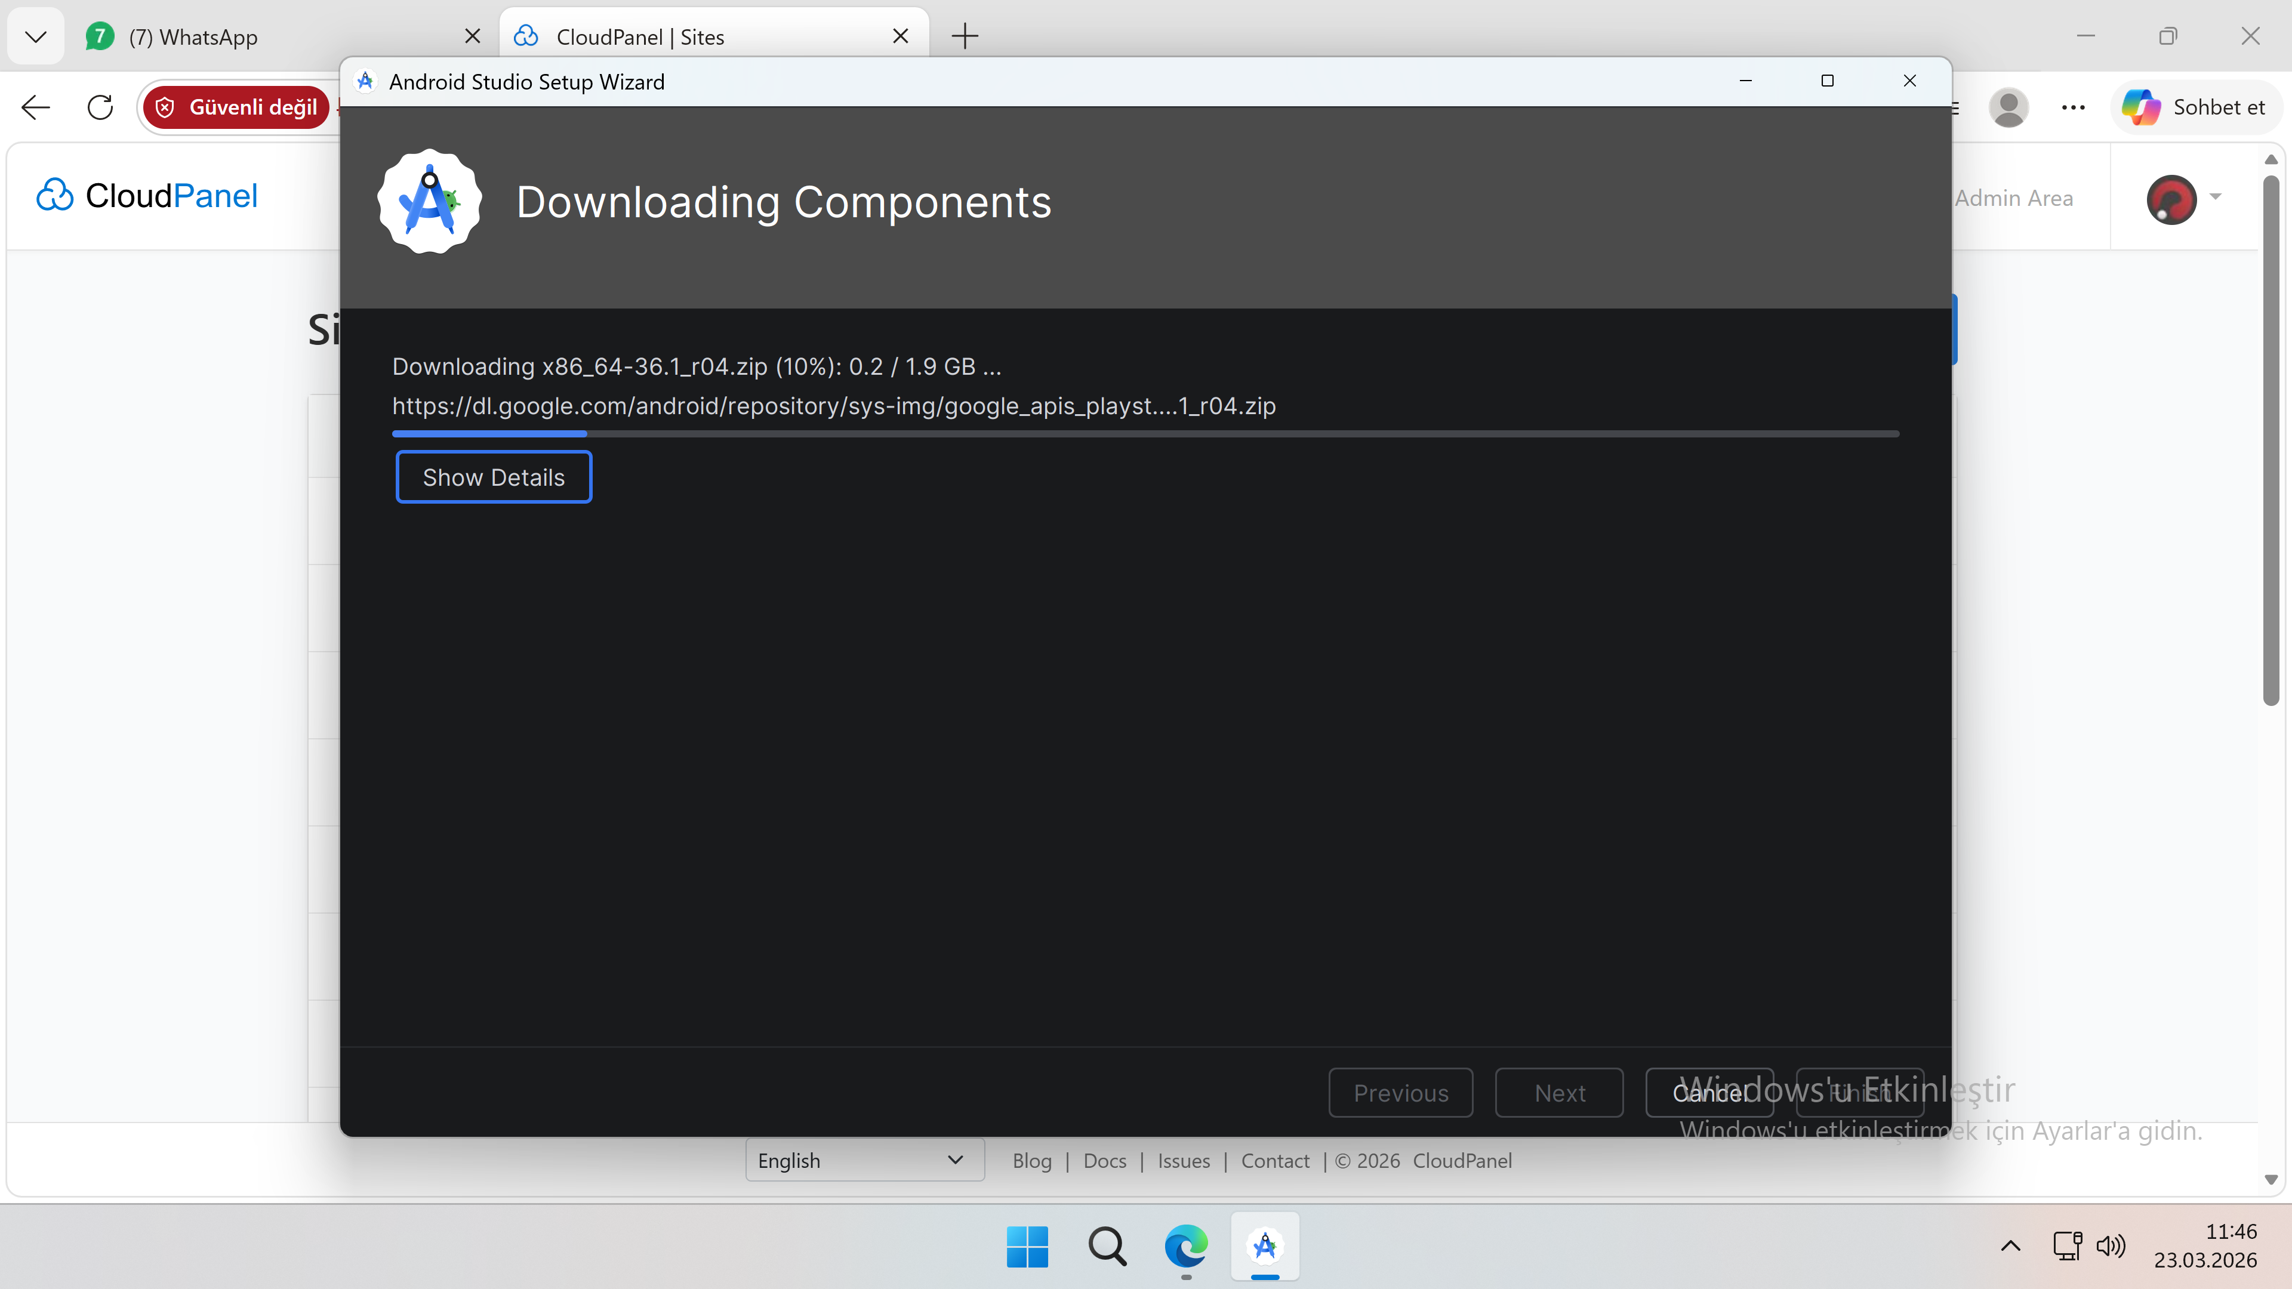Expand the English language dropdown
The width and height of the screenshot is (2292, 1289).
click(864, 1160)
